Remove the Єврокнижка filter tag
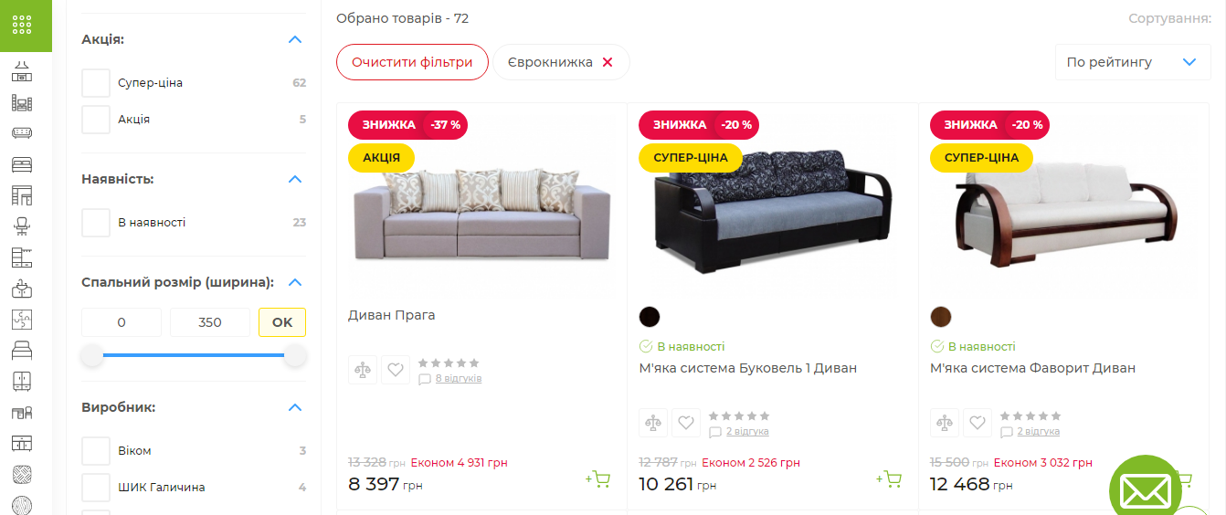Viewport: 1226px width, 515px height. [x=608, y=62]
